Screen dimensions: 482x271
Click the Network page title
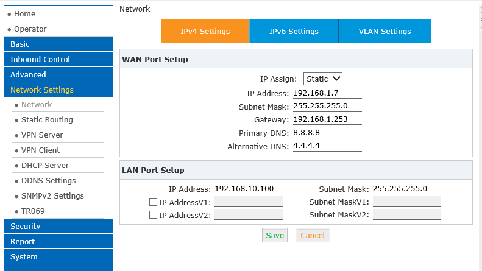(135, 9)
